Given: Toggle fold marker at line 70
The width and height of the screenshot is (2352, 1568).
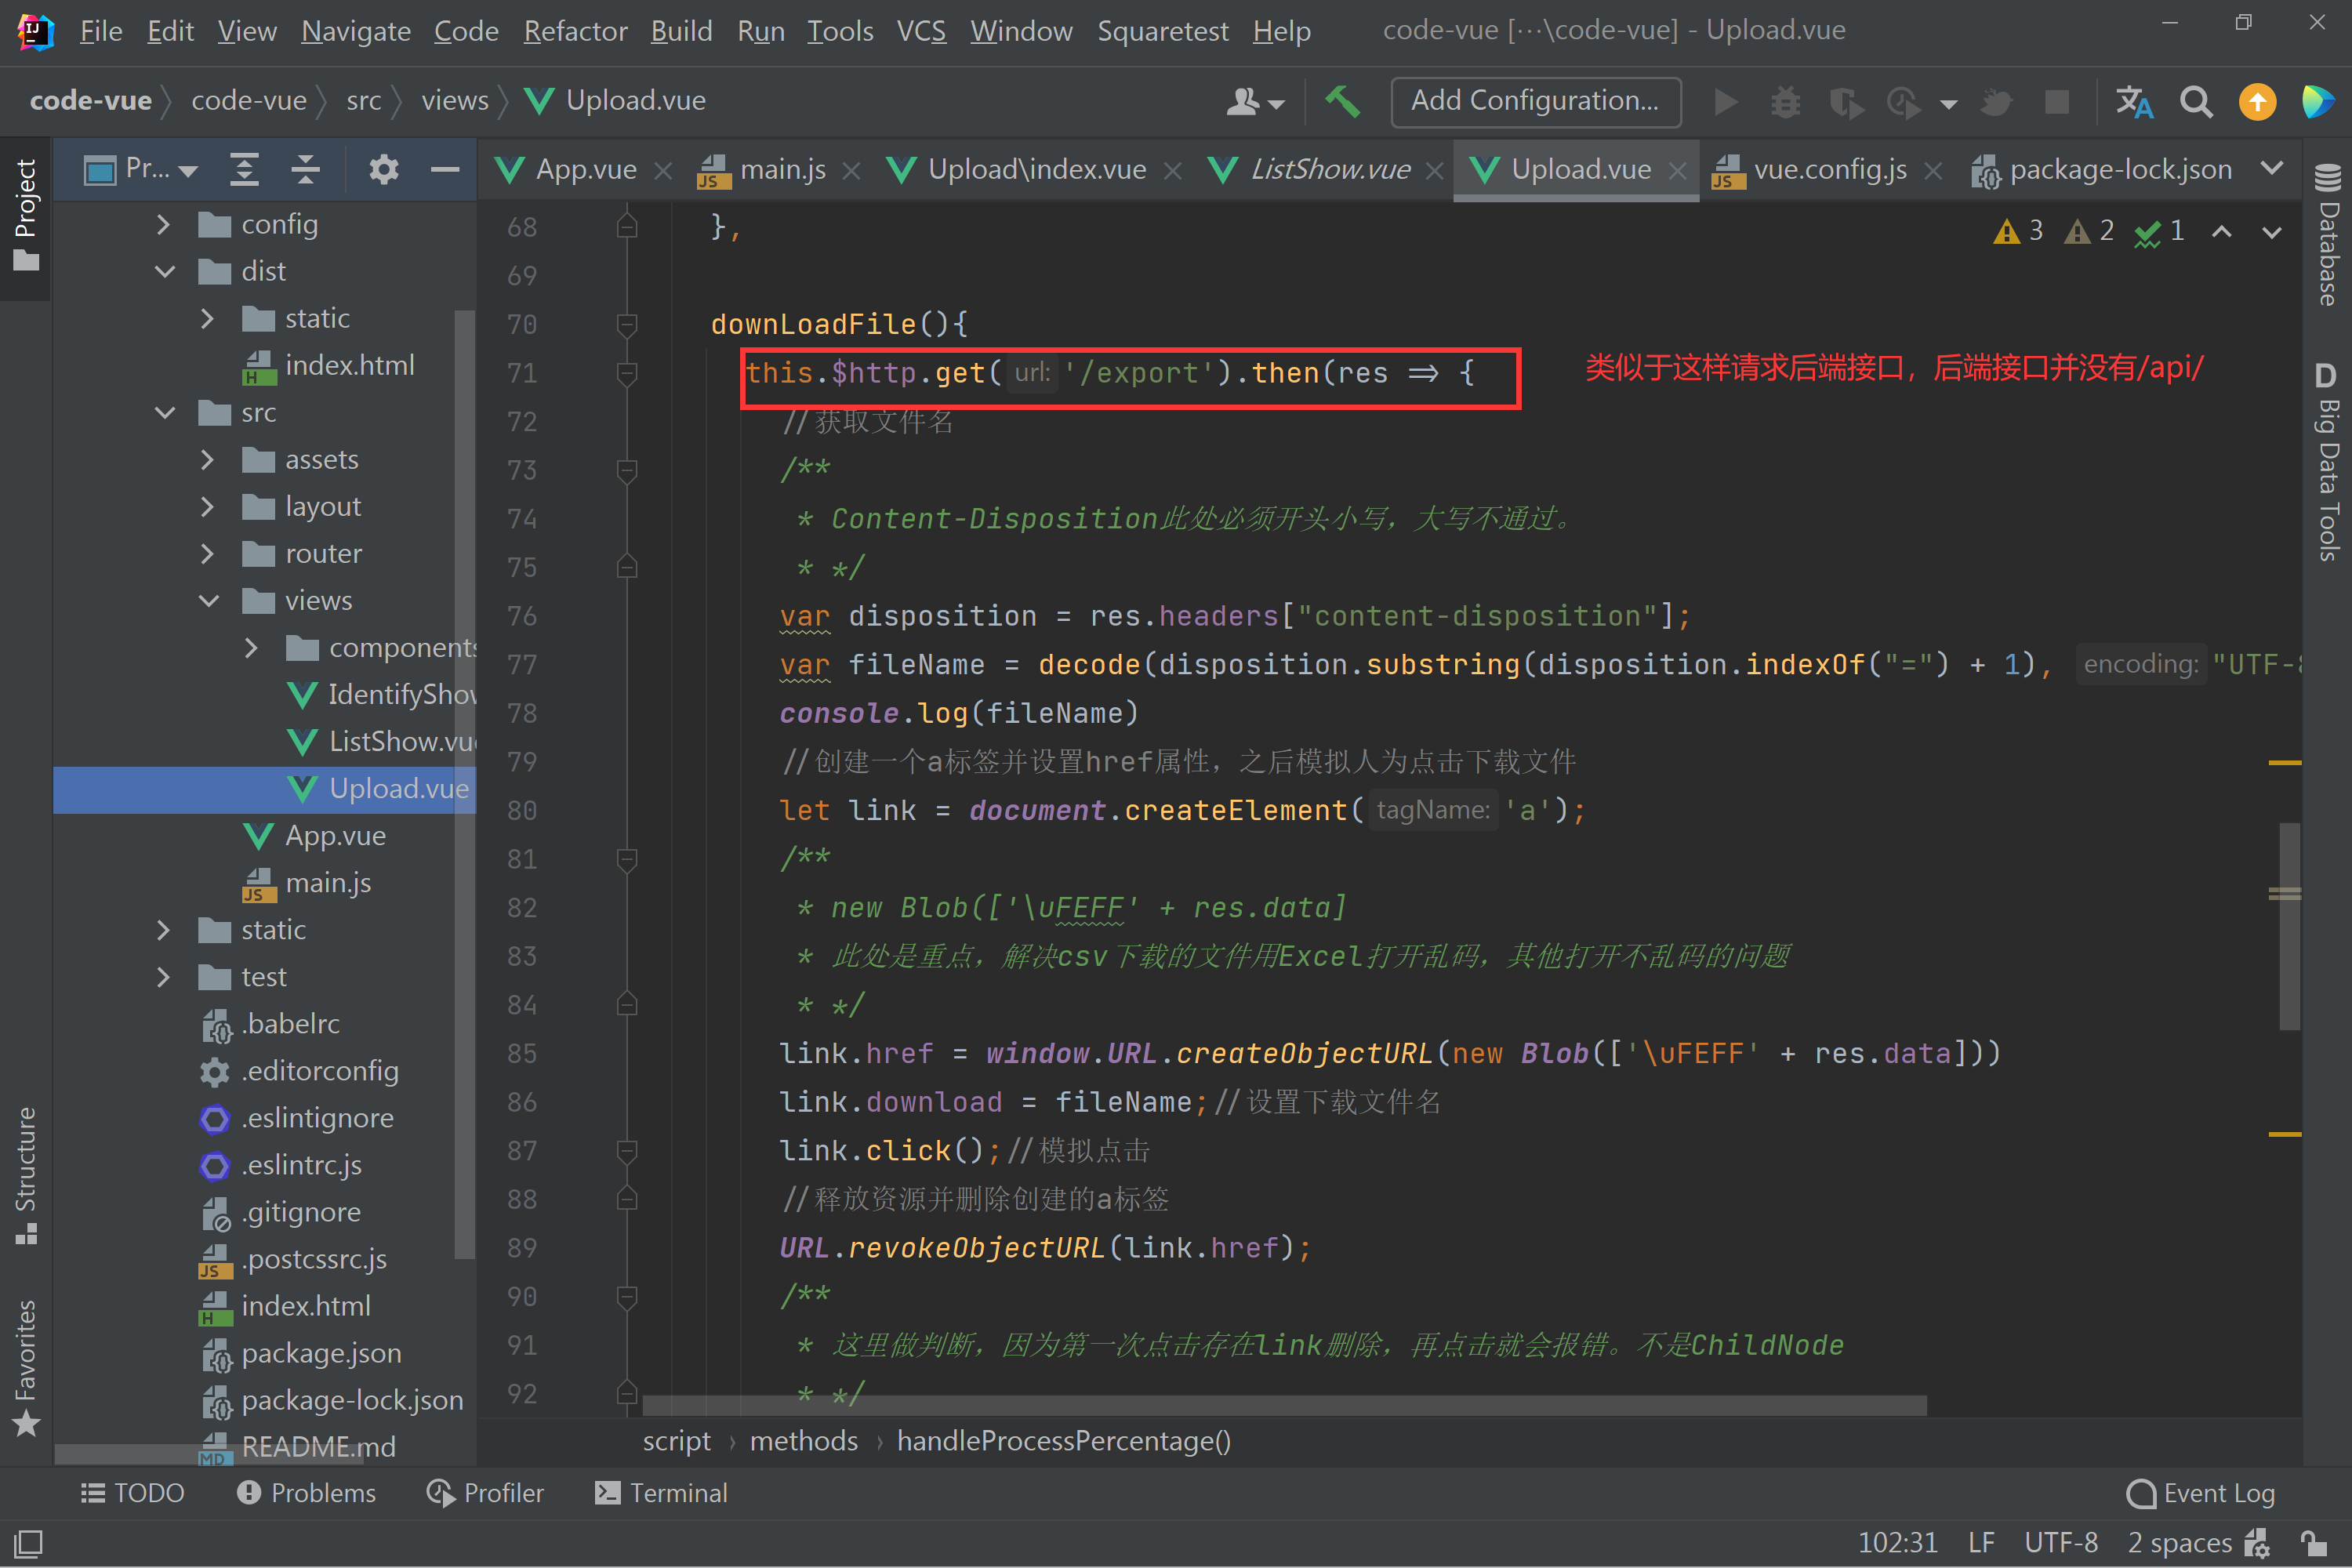Looking at the screenshot, I should point(627,324).
